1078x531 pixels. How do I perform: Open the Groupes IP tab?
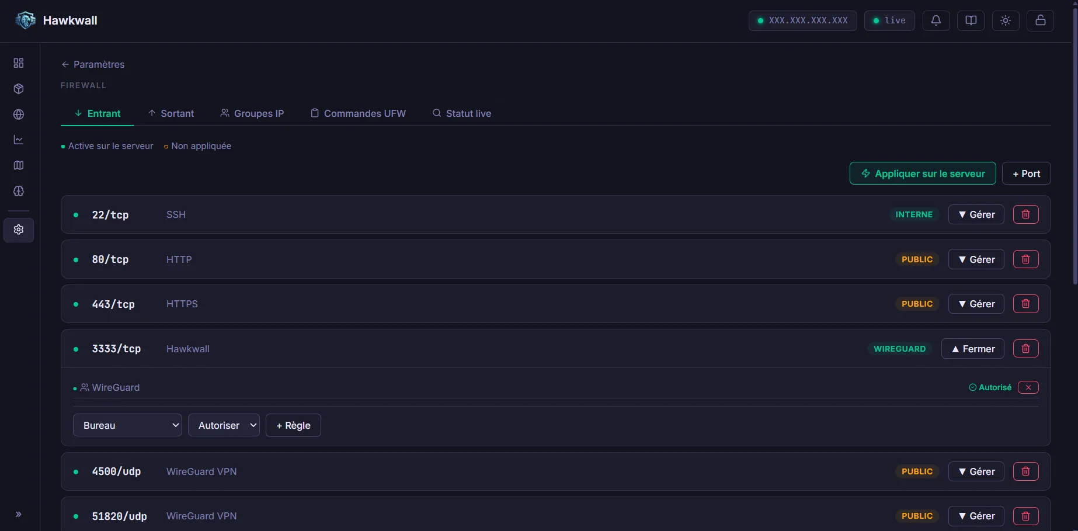[252, 113]
